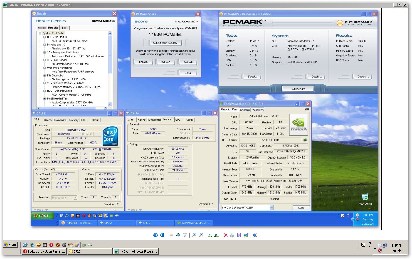This screenshot has height=259, width=412.
Task: Start the slide show from viewer toolbar
Action: (x=185, y=235)
